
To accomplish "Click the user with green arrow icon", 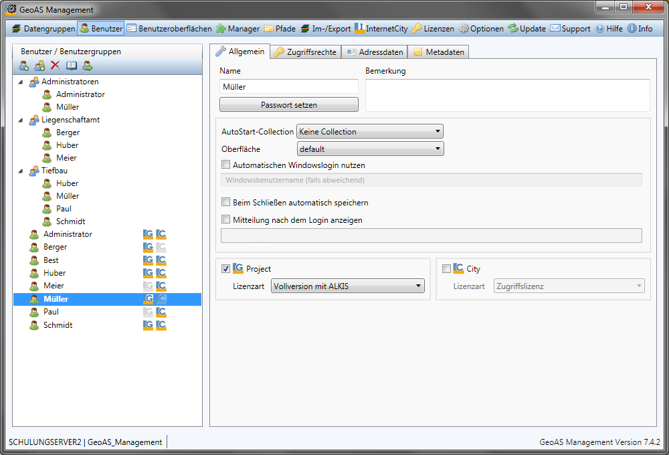I will click(x=88, y=66).
